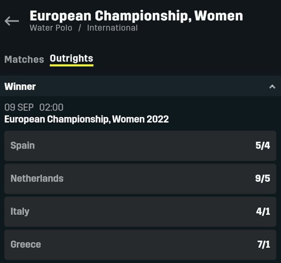
Task: Click the slash separator in the breadcrumb
Action: pyautogui.click(x=80, y=28)
